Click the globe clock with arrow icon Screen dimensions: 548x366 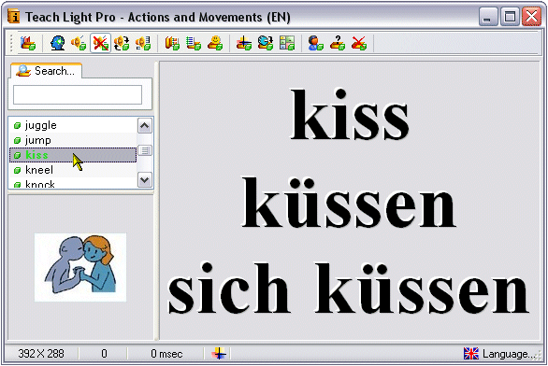[266, 43]
